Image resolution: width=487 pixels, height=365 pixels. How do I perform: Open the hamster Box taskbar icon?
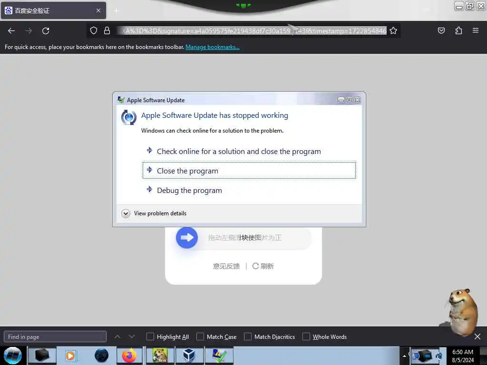[160, 355]
